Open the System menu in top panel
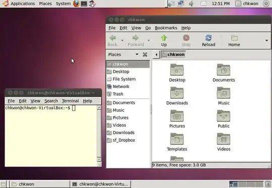 (x=63, y=4)
